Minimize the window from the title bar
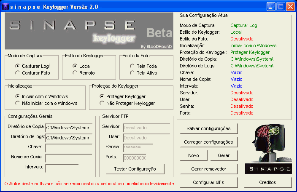Viewport: 297px width, 192px height. 271,6
